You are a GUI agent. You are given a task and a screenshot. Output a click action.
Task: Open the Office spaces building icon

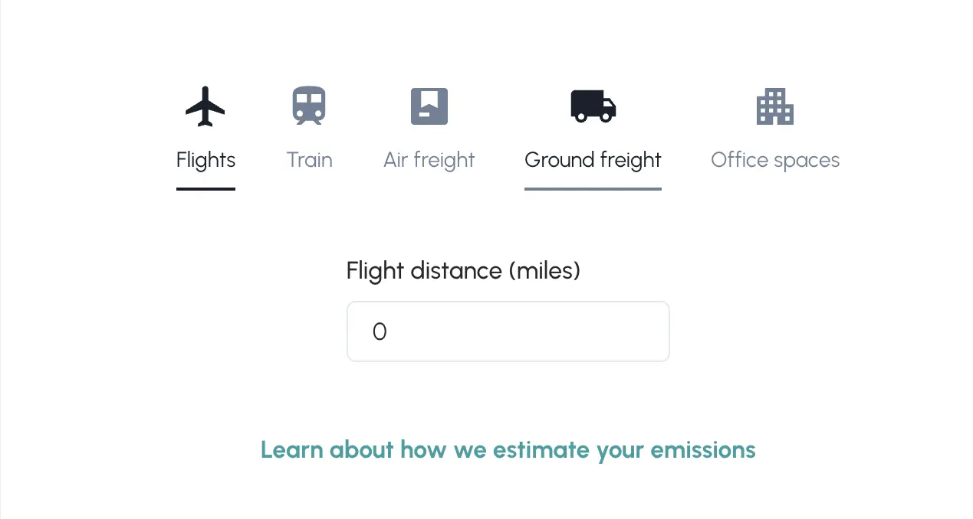[x=775, y=106]
